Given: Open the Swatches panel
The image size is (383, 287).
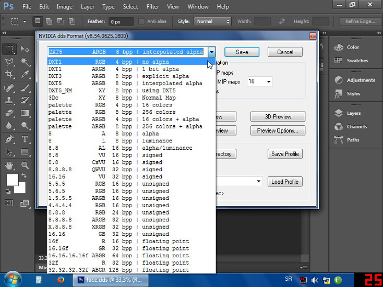Looking at the screenshot, I should (x=352, y=61).
